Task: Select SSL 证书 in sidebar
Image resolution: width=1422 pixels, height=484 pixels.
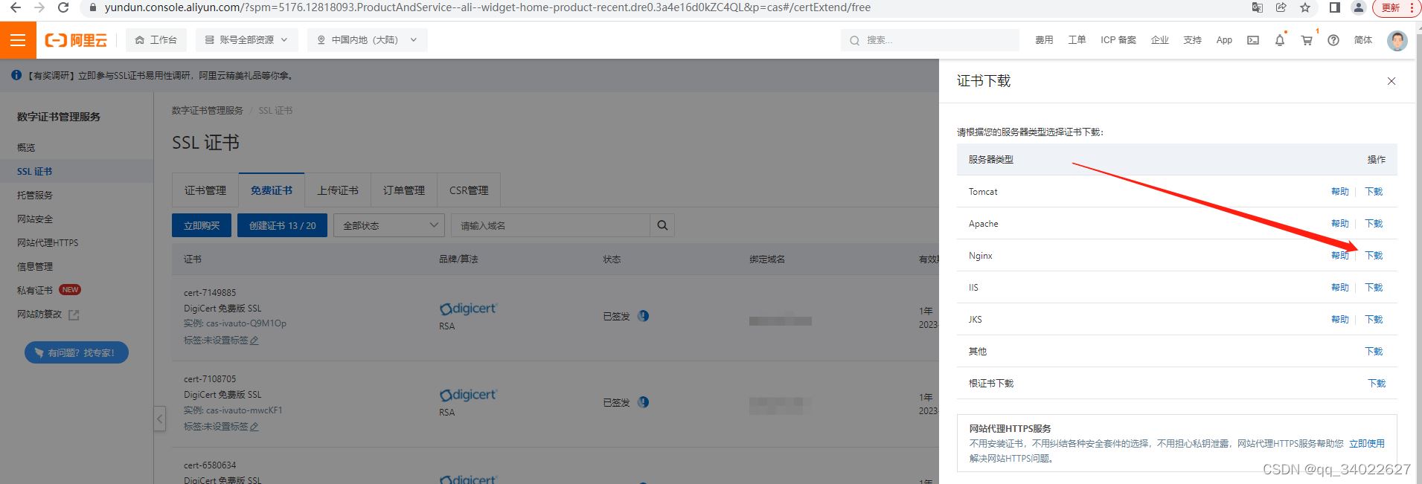Action: 35,172
